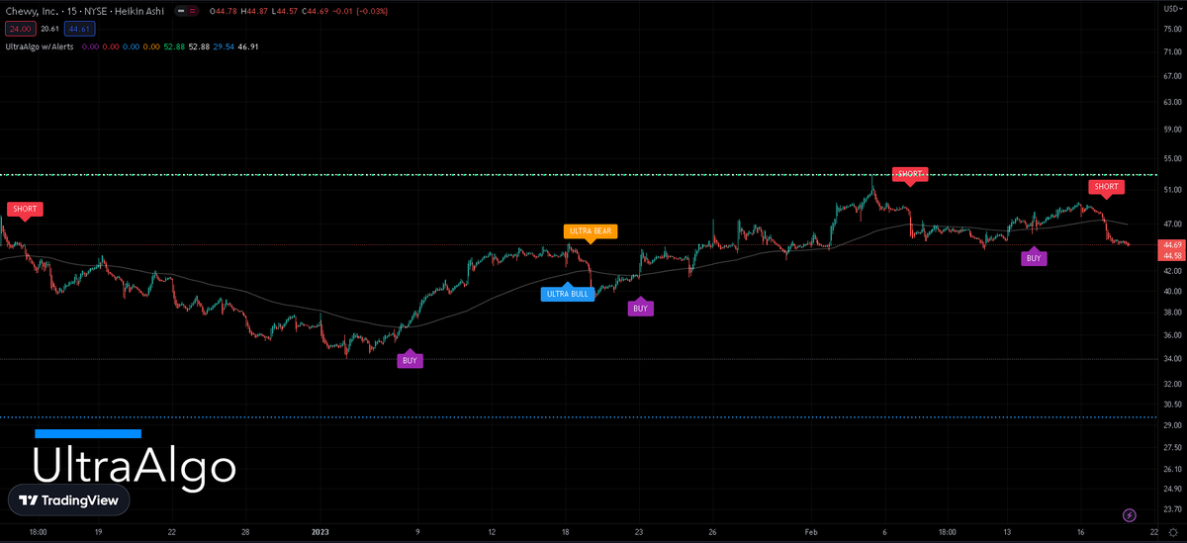Click the 63.00 price axis label
Viewport: 1187px width, 543px height.
coord(1171,102)
